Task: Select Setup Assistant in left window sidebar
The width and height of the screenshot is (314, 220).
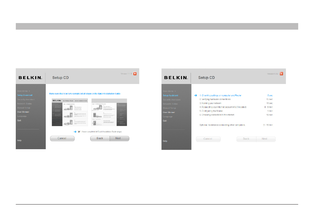Action: click(x=25, y=95)
